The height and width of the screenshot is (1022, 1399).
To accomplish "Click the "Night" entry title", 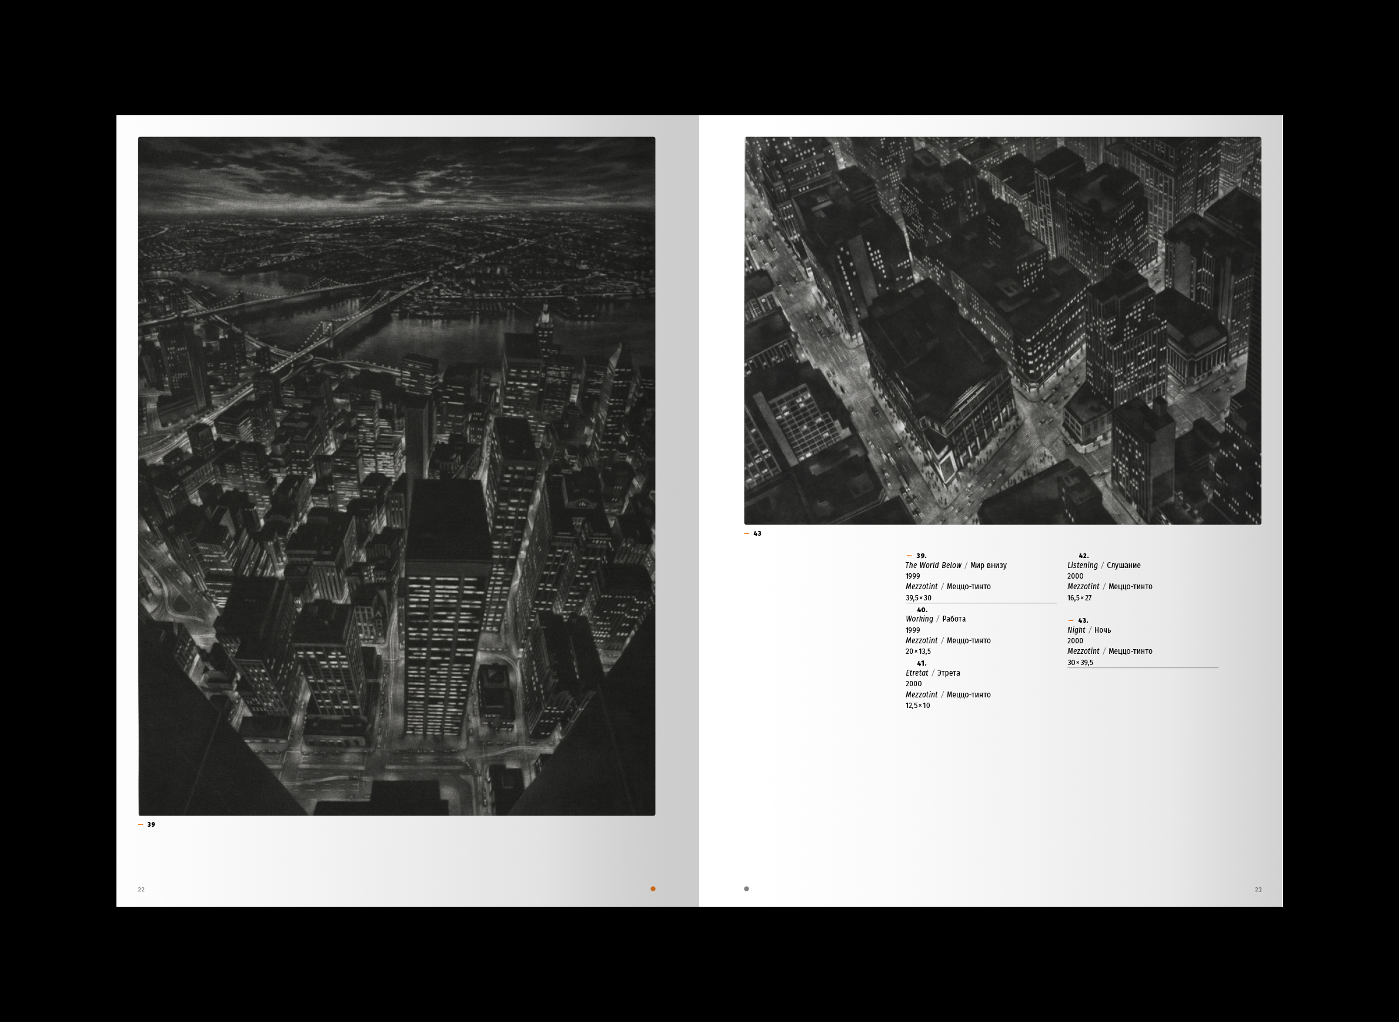I will coord(1076,630).
